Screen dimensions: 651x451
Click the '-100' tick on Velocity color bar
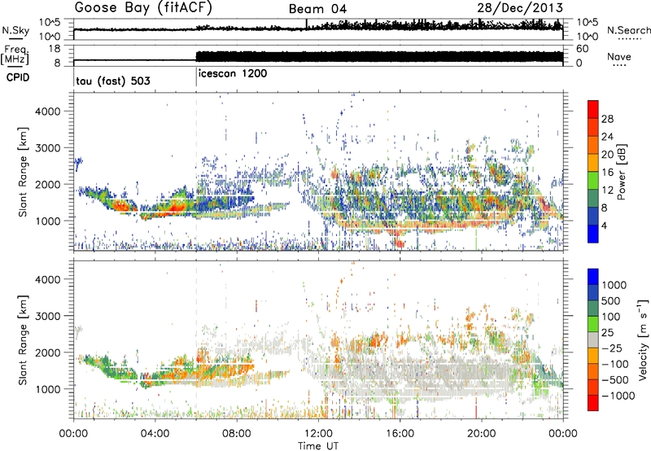(x=615, y=364)
